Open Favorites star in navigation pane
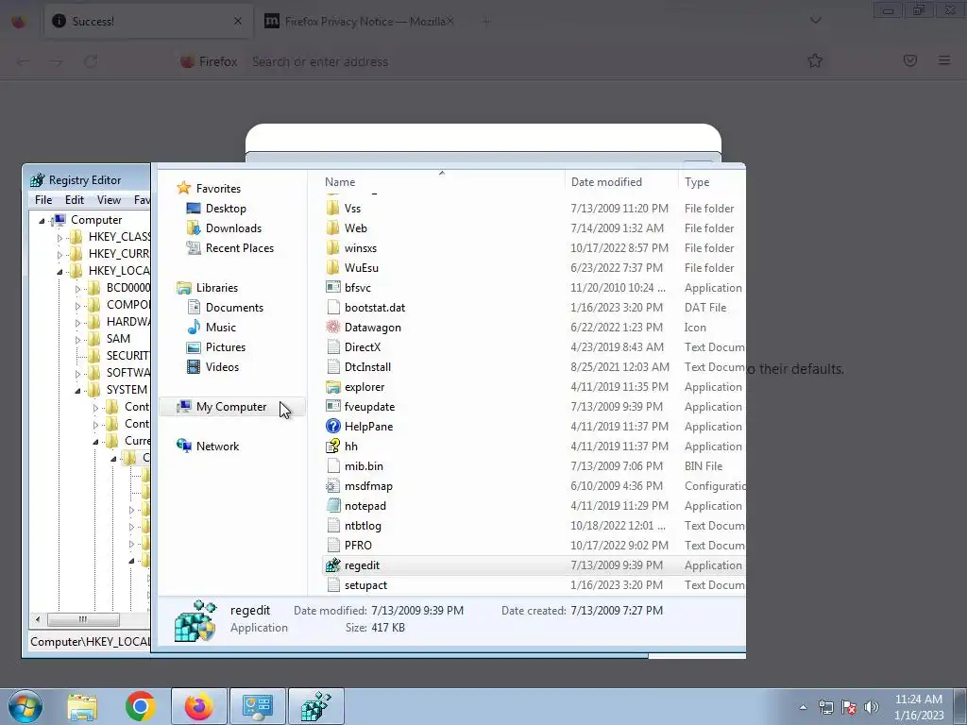This screenshot has width=967, height=725. pyautogui.click(x=183, y=188)
